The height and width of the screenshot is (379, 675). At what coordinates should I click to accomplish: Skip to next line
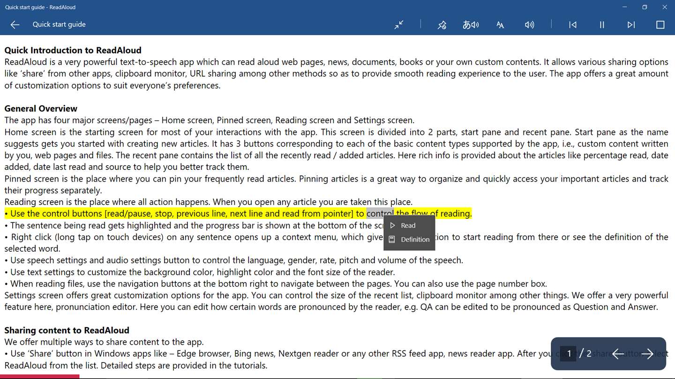click(x=631, y=25)
